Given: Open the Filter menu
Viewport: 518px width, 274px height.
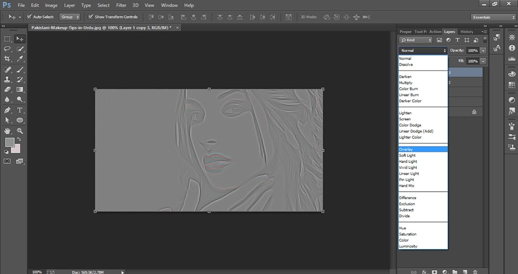Looking at the screenshot, I should tap(121, 5).
